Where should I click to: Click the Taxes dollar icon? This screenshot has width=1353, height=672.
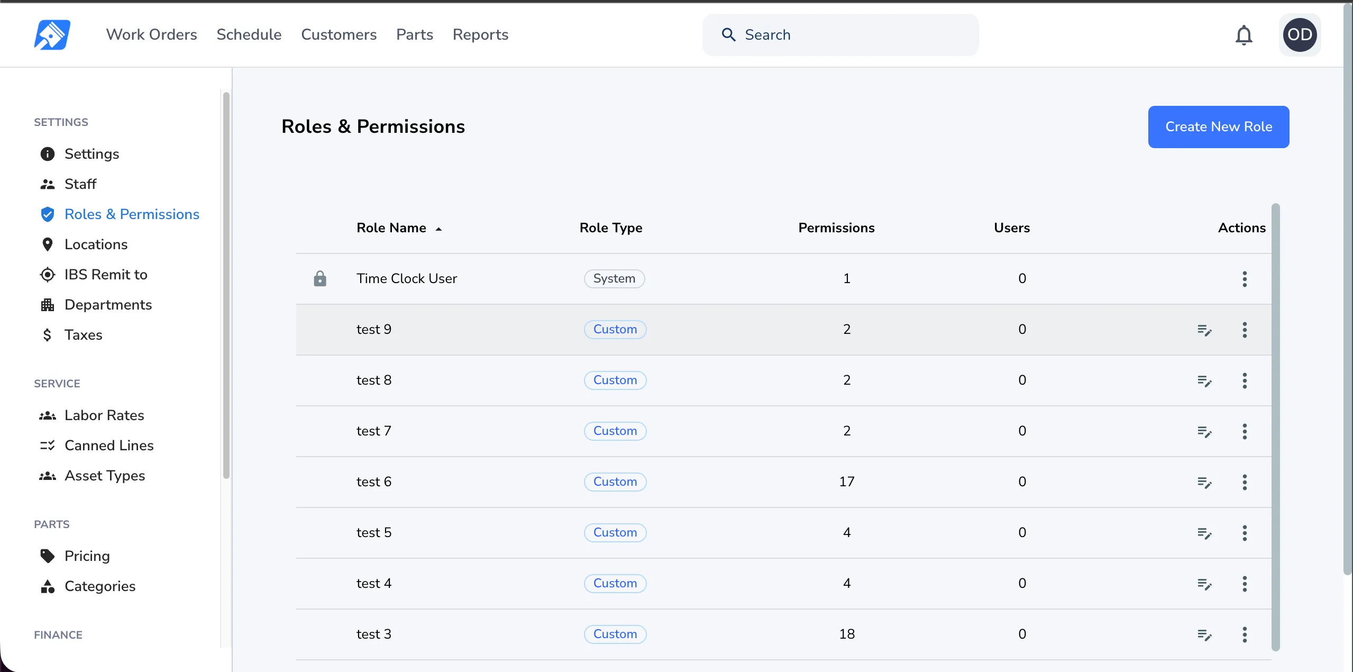pos(48,335)
